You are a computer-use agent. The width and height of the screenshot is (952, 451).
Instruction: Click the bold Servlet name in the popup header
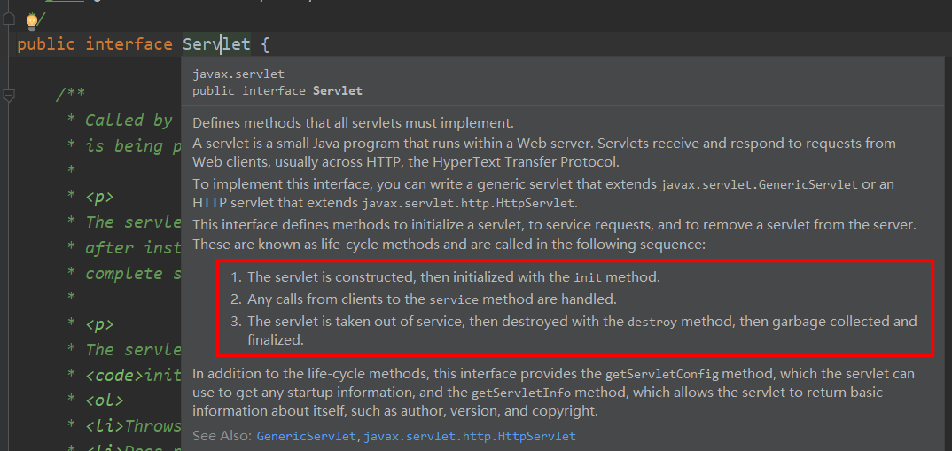coord(338,91)
